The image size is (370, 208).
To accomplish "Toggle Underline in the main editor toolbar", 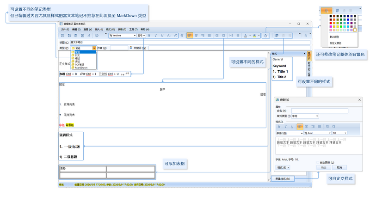I will point(162,36).
